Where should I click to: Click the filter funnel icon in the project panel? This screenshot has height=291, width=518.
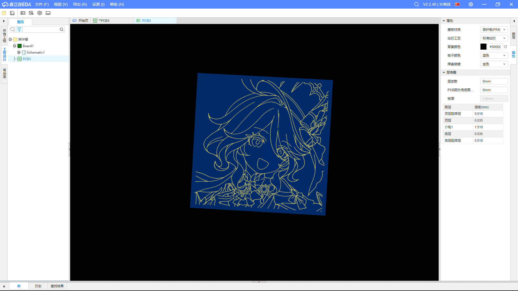click(x=19, y=29)
